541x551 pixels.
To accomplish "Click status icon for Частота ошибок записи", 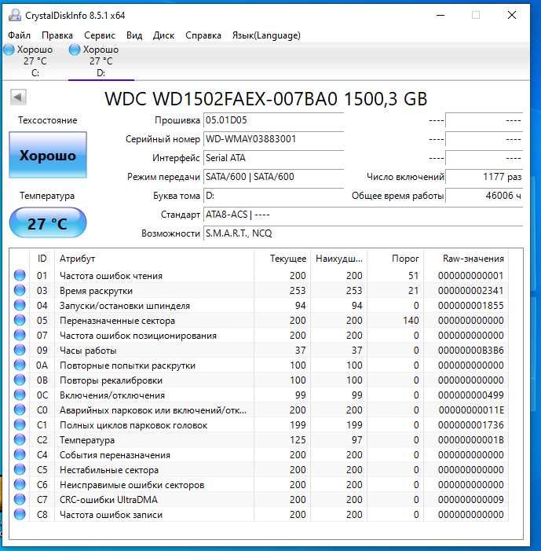I will [20, 515].
